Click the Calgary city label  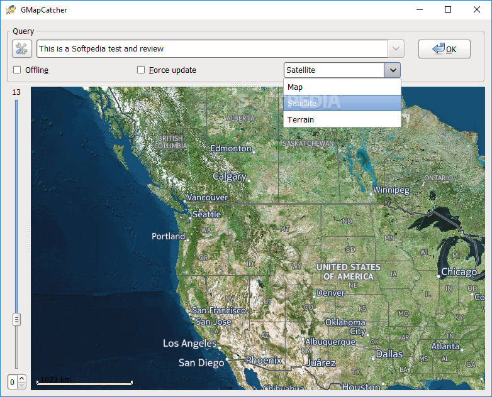click(230, 177)
